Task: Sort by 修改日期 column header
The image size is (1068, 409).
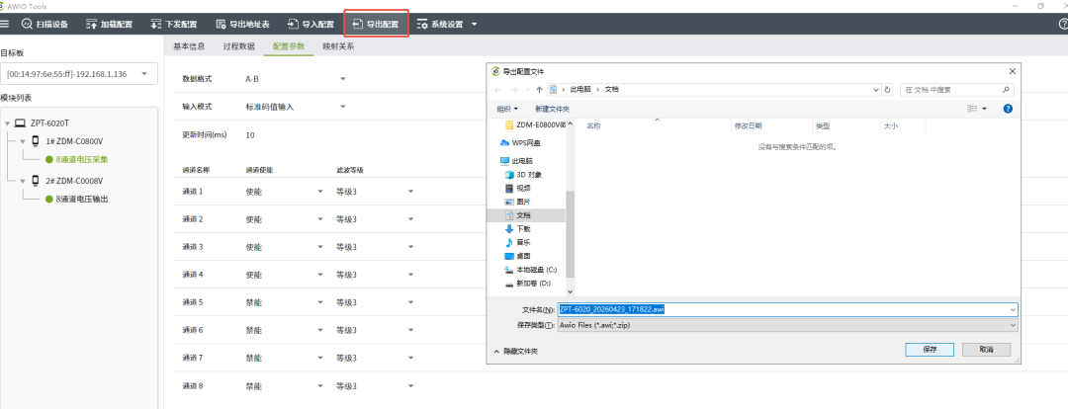Action: 748,125
